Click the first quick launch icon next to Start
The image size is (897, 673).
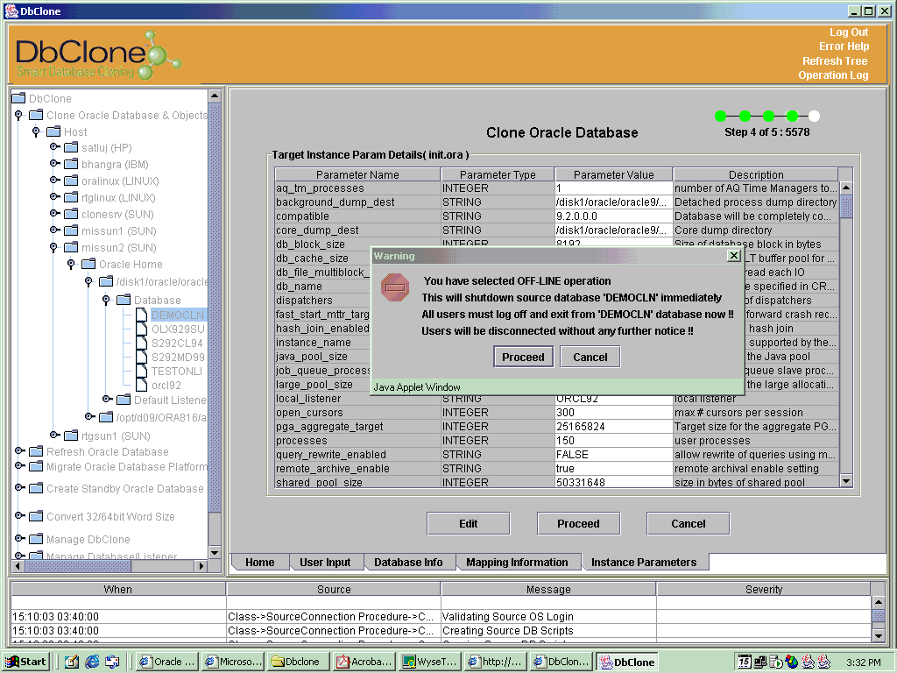(72, 662)
